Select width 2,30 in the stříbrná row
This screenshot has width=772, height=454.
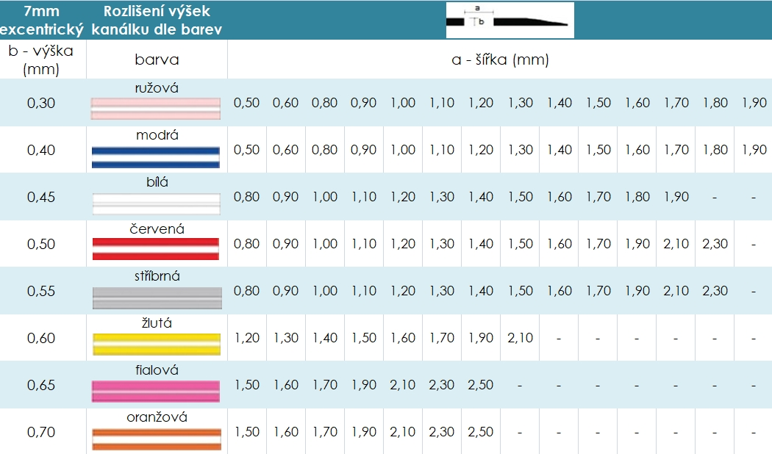pyautogui.click(x=715, y=291)
